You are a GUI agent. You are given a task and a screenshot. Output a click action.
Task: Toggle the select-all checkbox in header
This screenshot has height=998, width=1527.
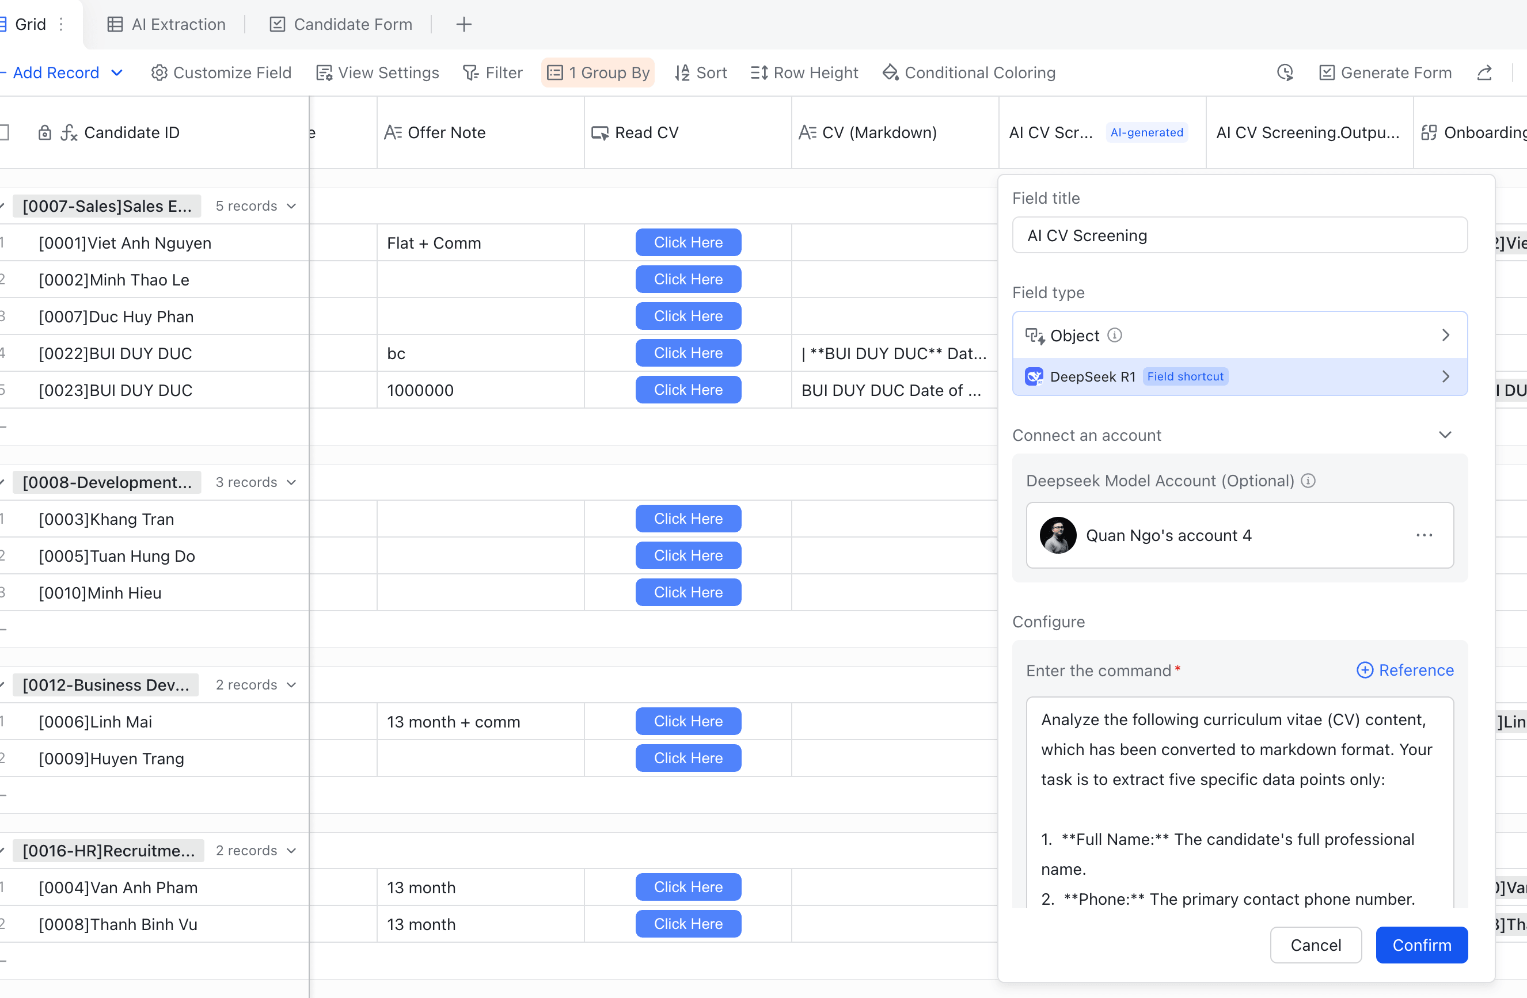pyautogui.click(x=3, y=133)
